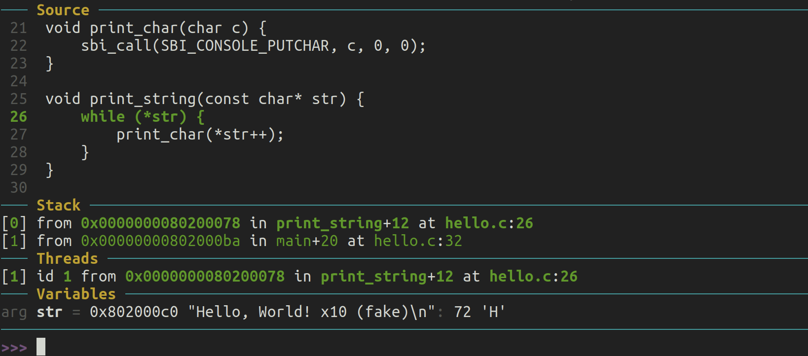The width and height of the screenshot is (808, 356).
Task: Click address 0x00000000802000ba in stack
Action: coord(161,241)
